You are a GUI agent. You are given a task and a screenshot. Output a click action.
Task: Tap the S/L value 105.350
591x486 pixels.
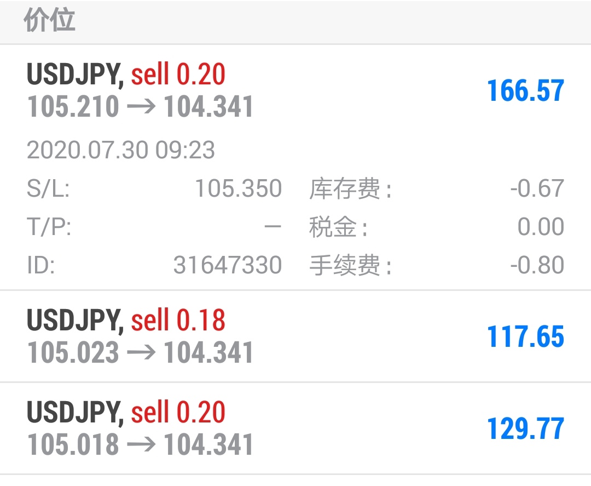click(x=239, y=188)
